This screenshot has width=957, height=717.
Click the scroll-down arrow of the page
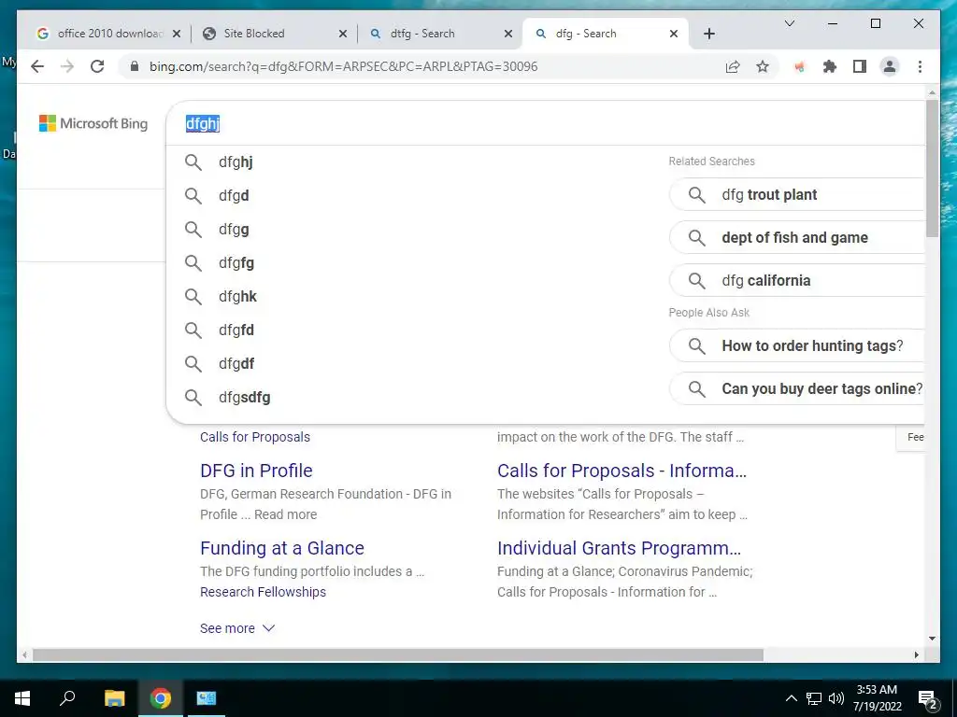coord(932,639)
